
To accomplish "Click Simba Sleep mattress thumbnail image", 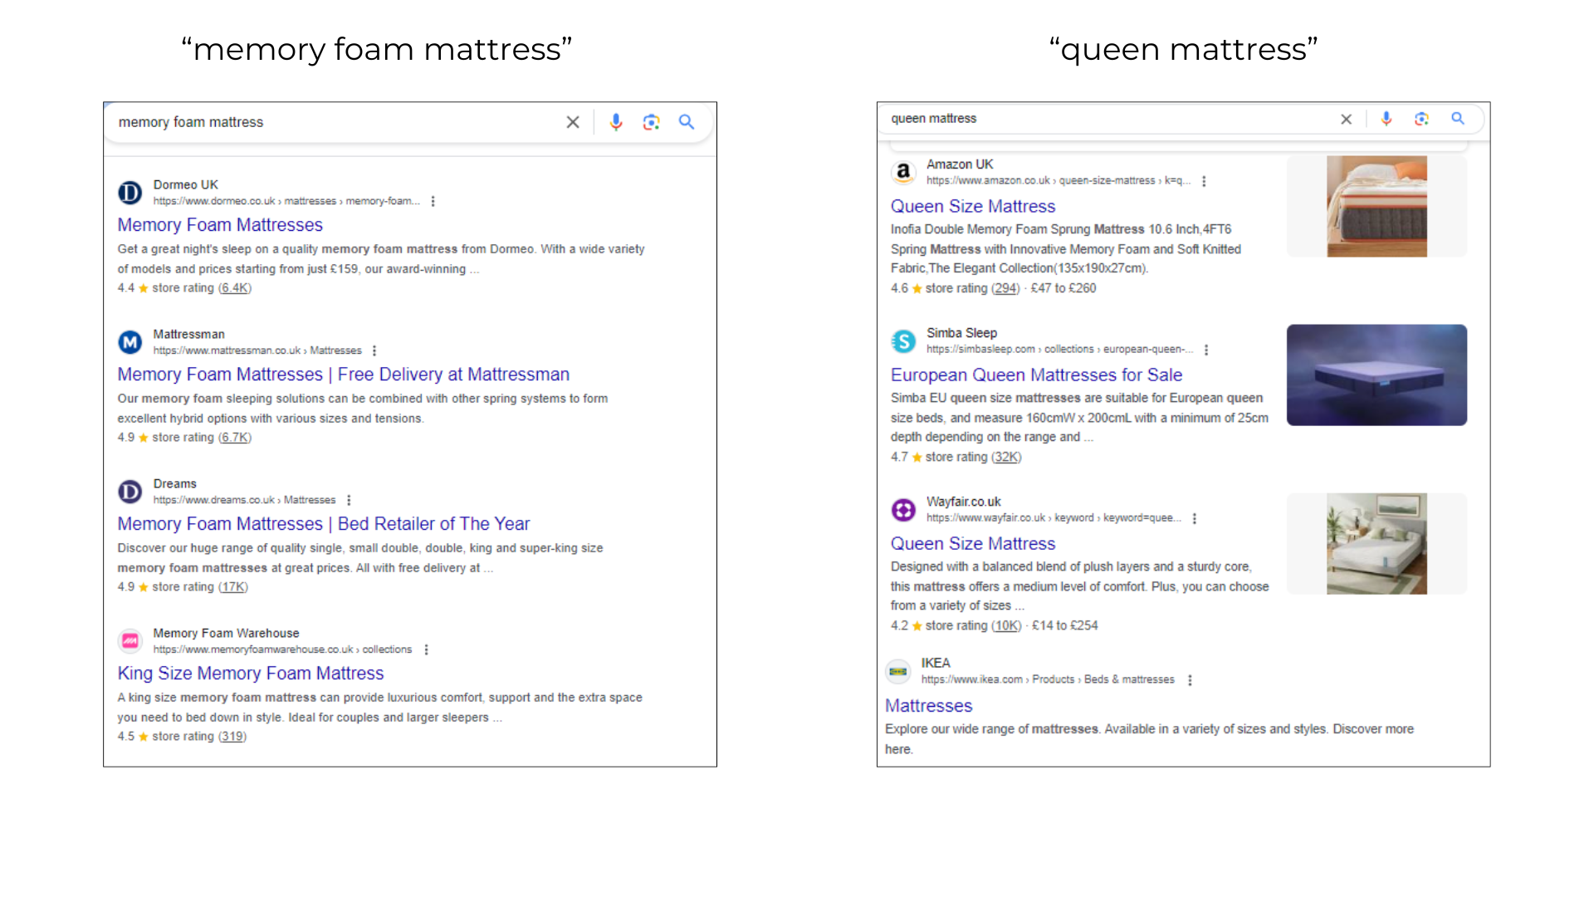I will [x=1376, y=375].
